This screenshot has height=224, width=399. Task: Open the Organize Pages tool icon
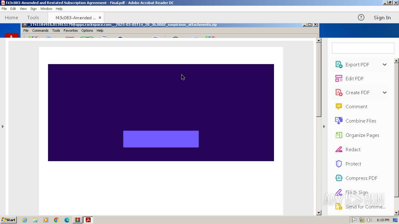(x=339, y=135)
